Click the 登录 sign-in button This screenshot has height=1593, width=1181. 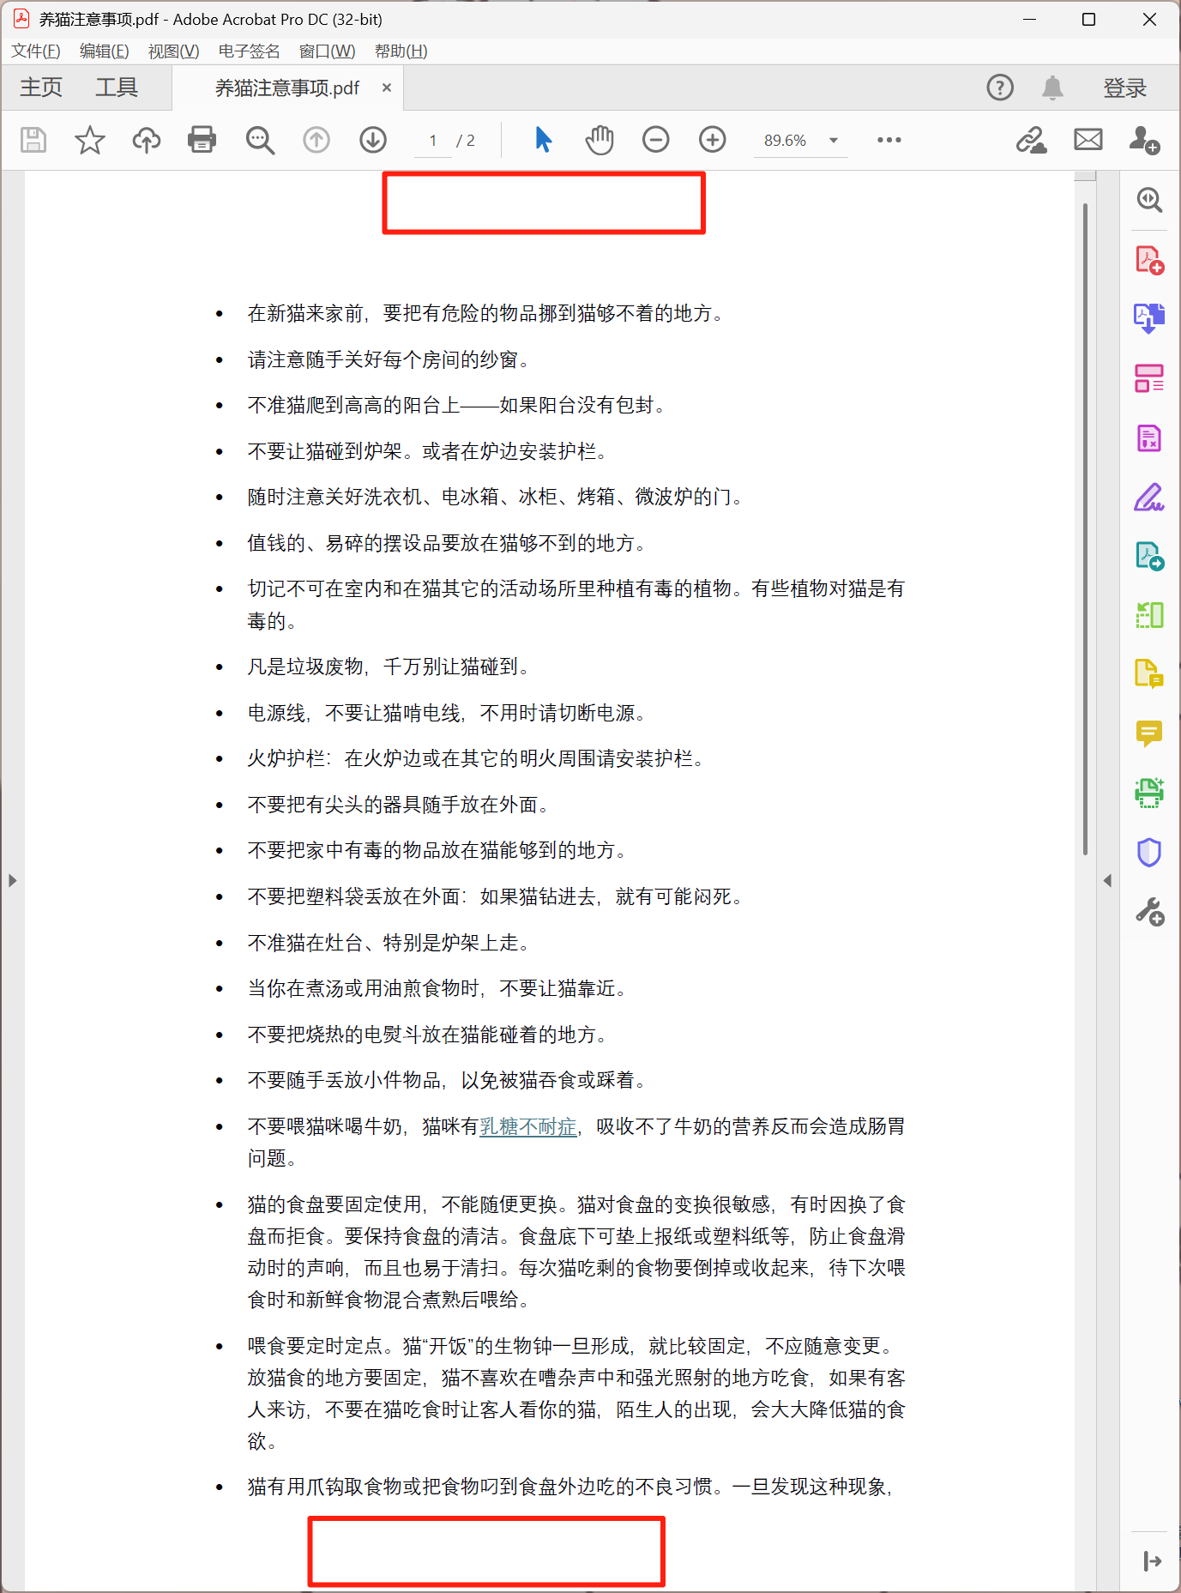pyautogui.click(x=1124, y=87)
